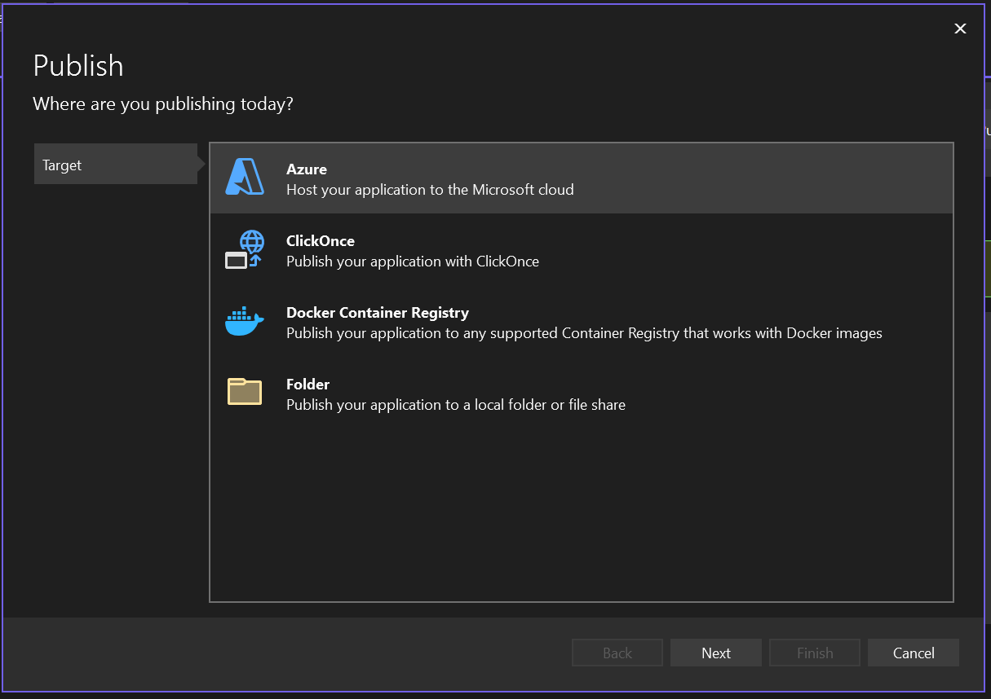Click 'Host your application to the Microsoft cloud'
The width and height of the screenshot is (991, 699).
(x=430, y=190)
